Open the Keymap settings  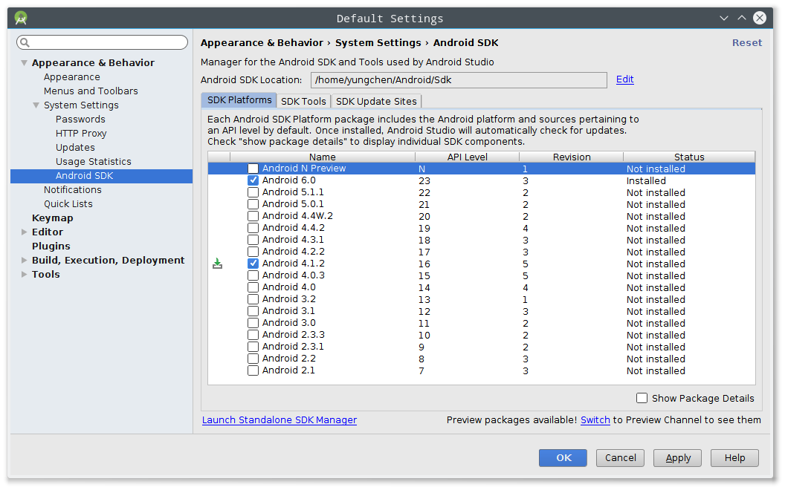(53, 218)
